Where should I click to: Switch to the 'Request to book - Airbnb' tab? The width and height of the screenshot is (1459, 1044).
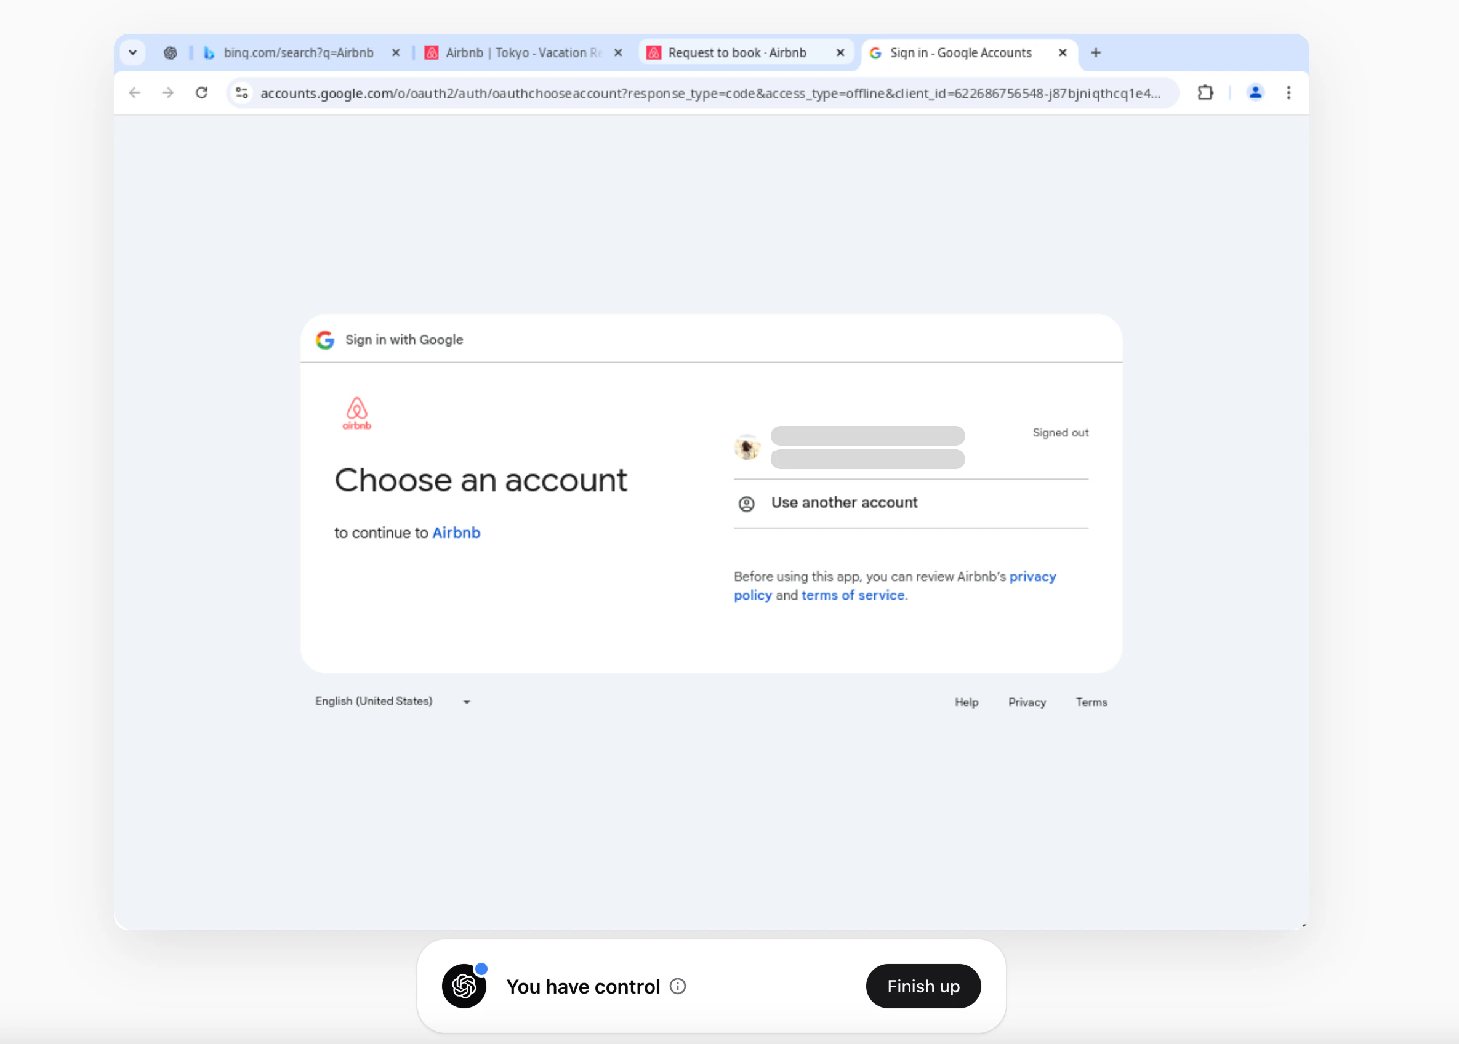point(738,52)
